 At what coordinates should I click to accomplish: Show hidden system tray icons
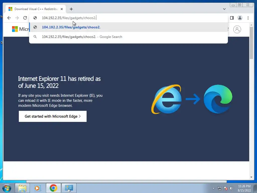click(213, 188)
